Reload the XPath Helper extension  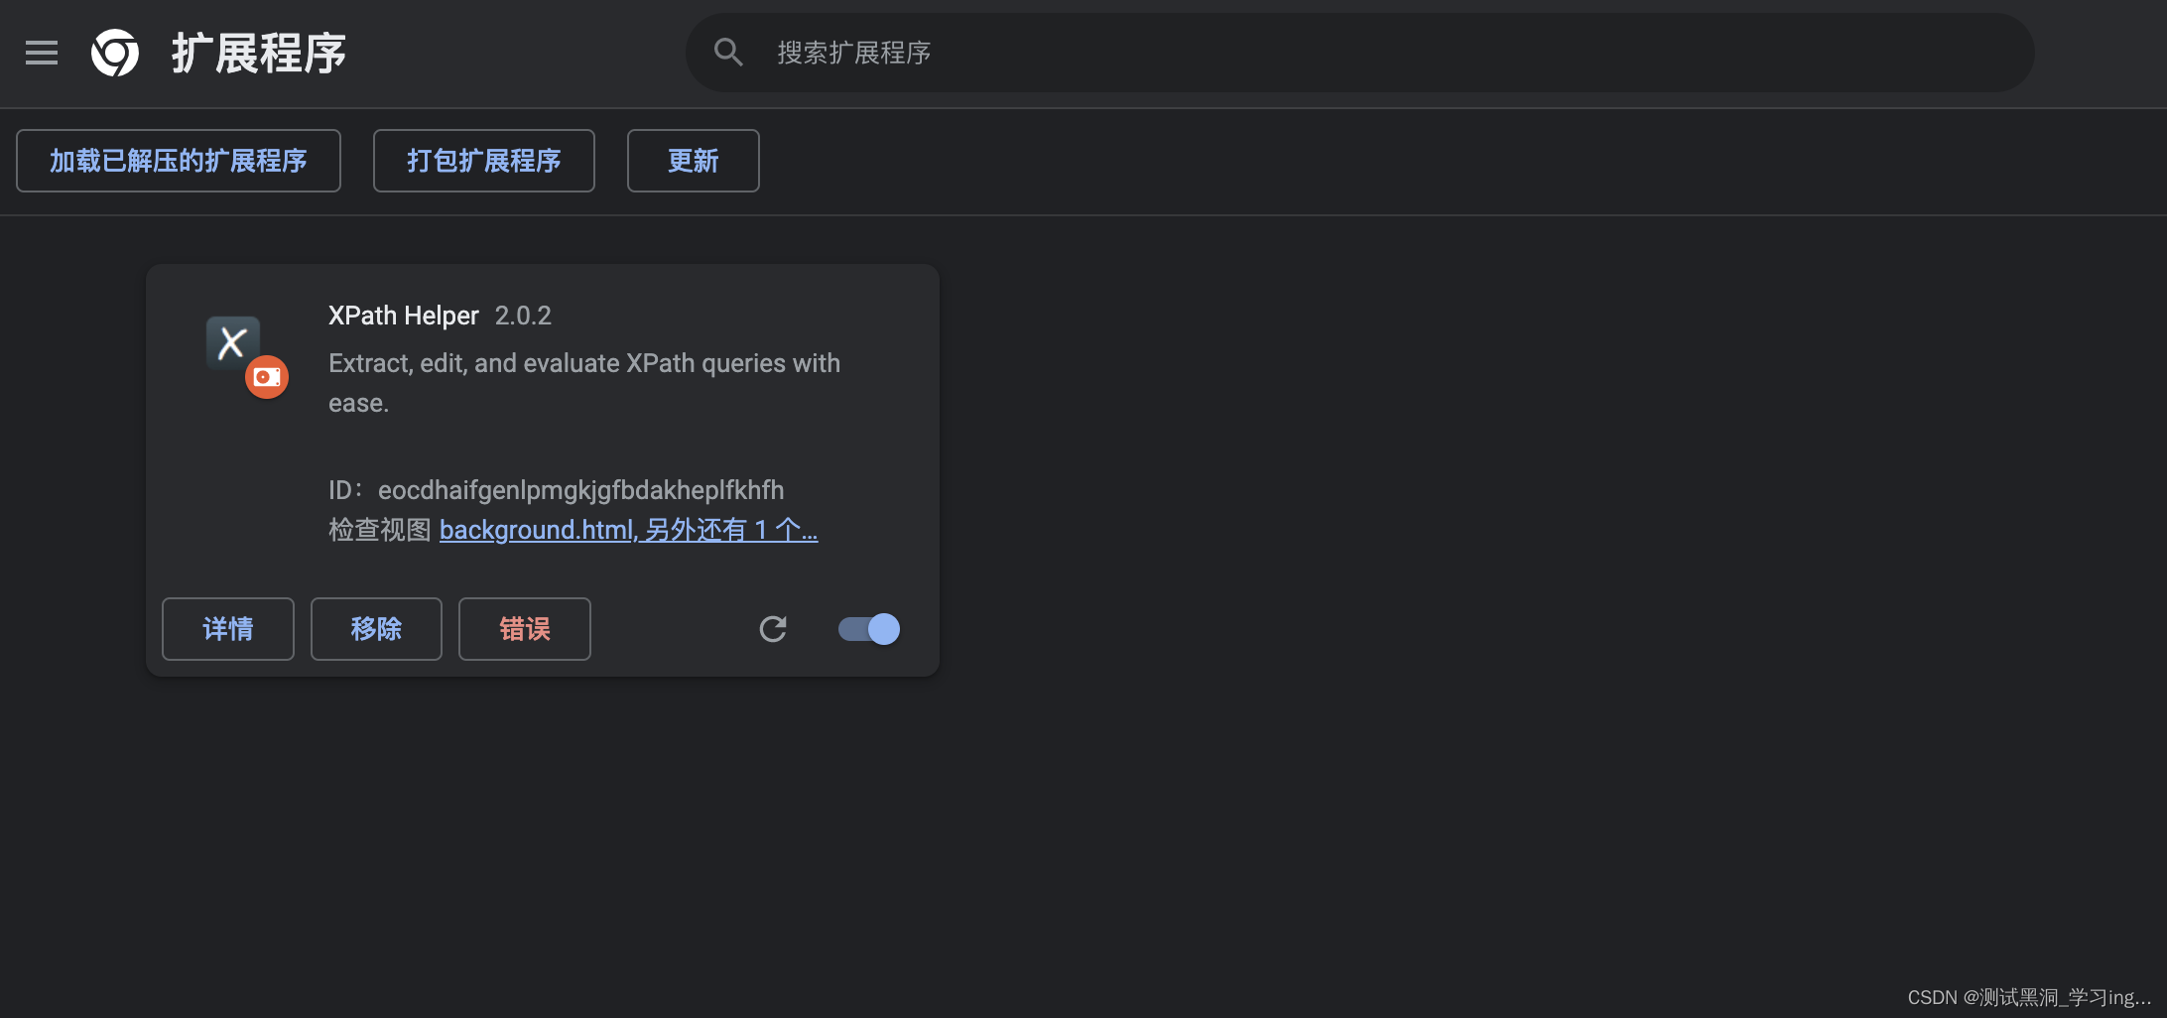[x=773, y=629]
